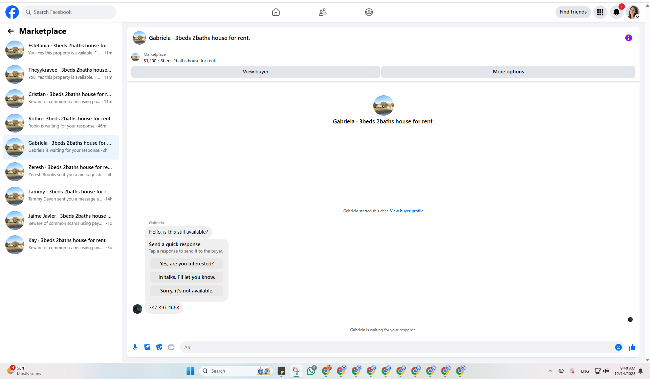Switch input language via ENG indicator
The image size is (650, 379).
(x=585, y=371)
